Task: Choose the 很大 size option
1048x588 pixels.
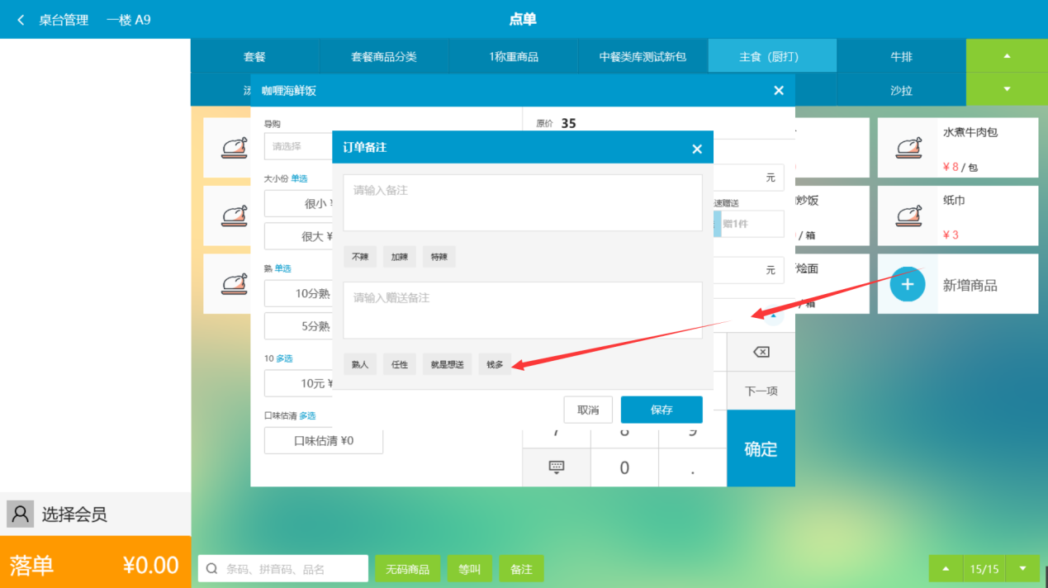Action: [299, 236]
